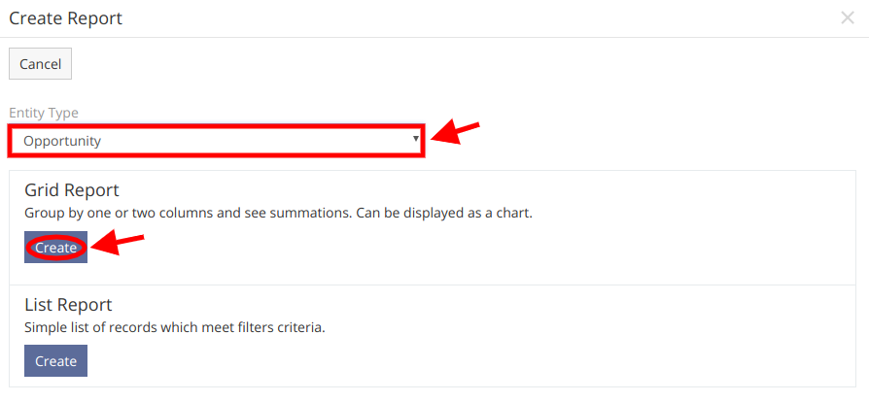Image resolution: width=869 pixels, height=402 pixels.
Task: Select the Grid Report heading
Action: point(72,190)
